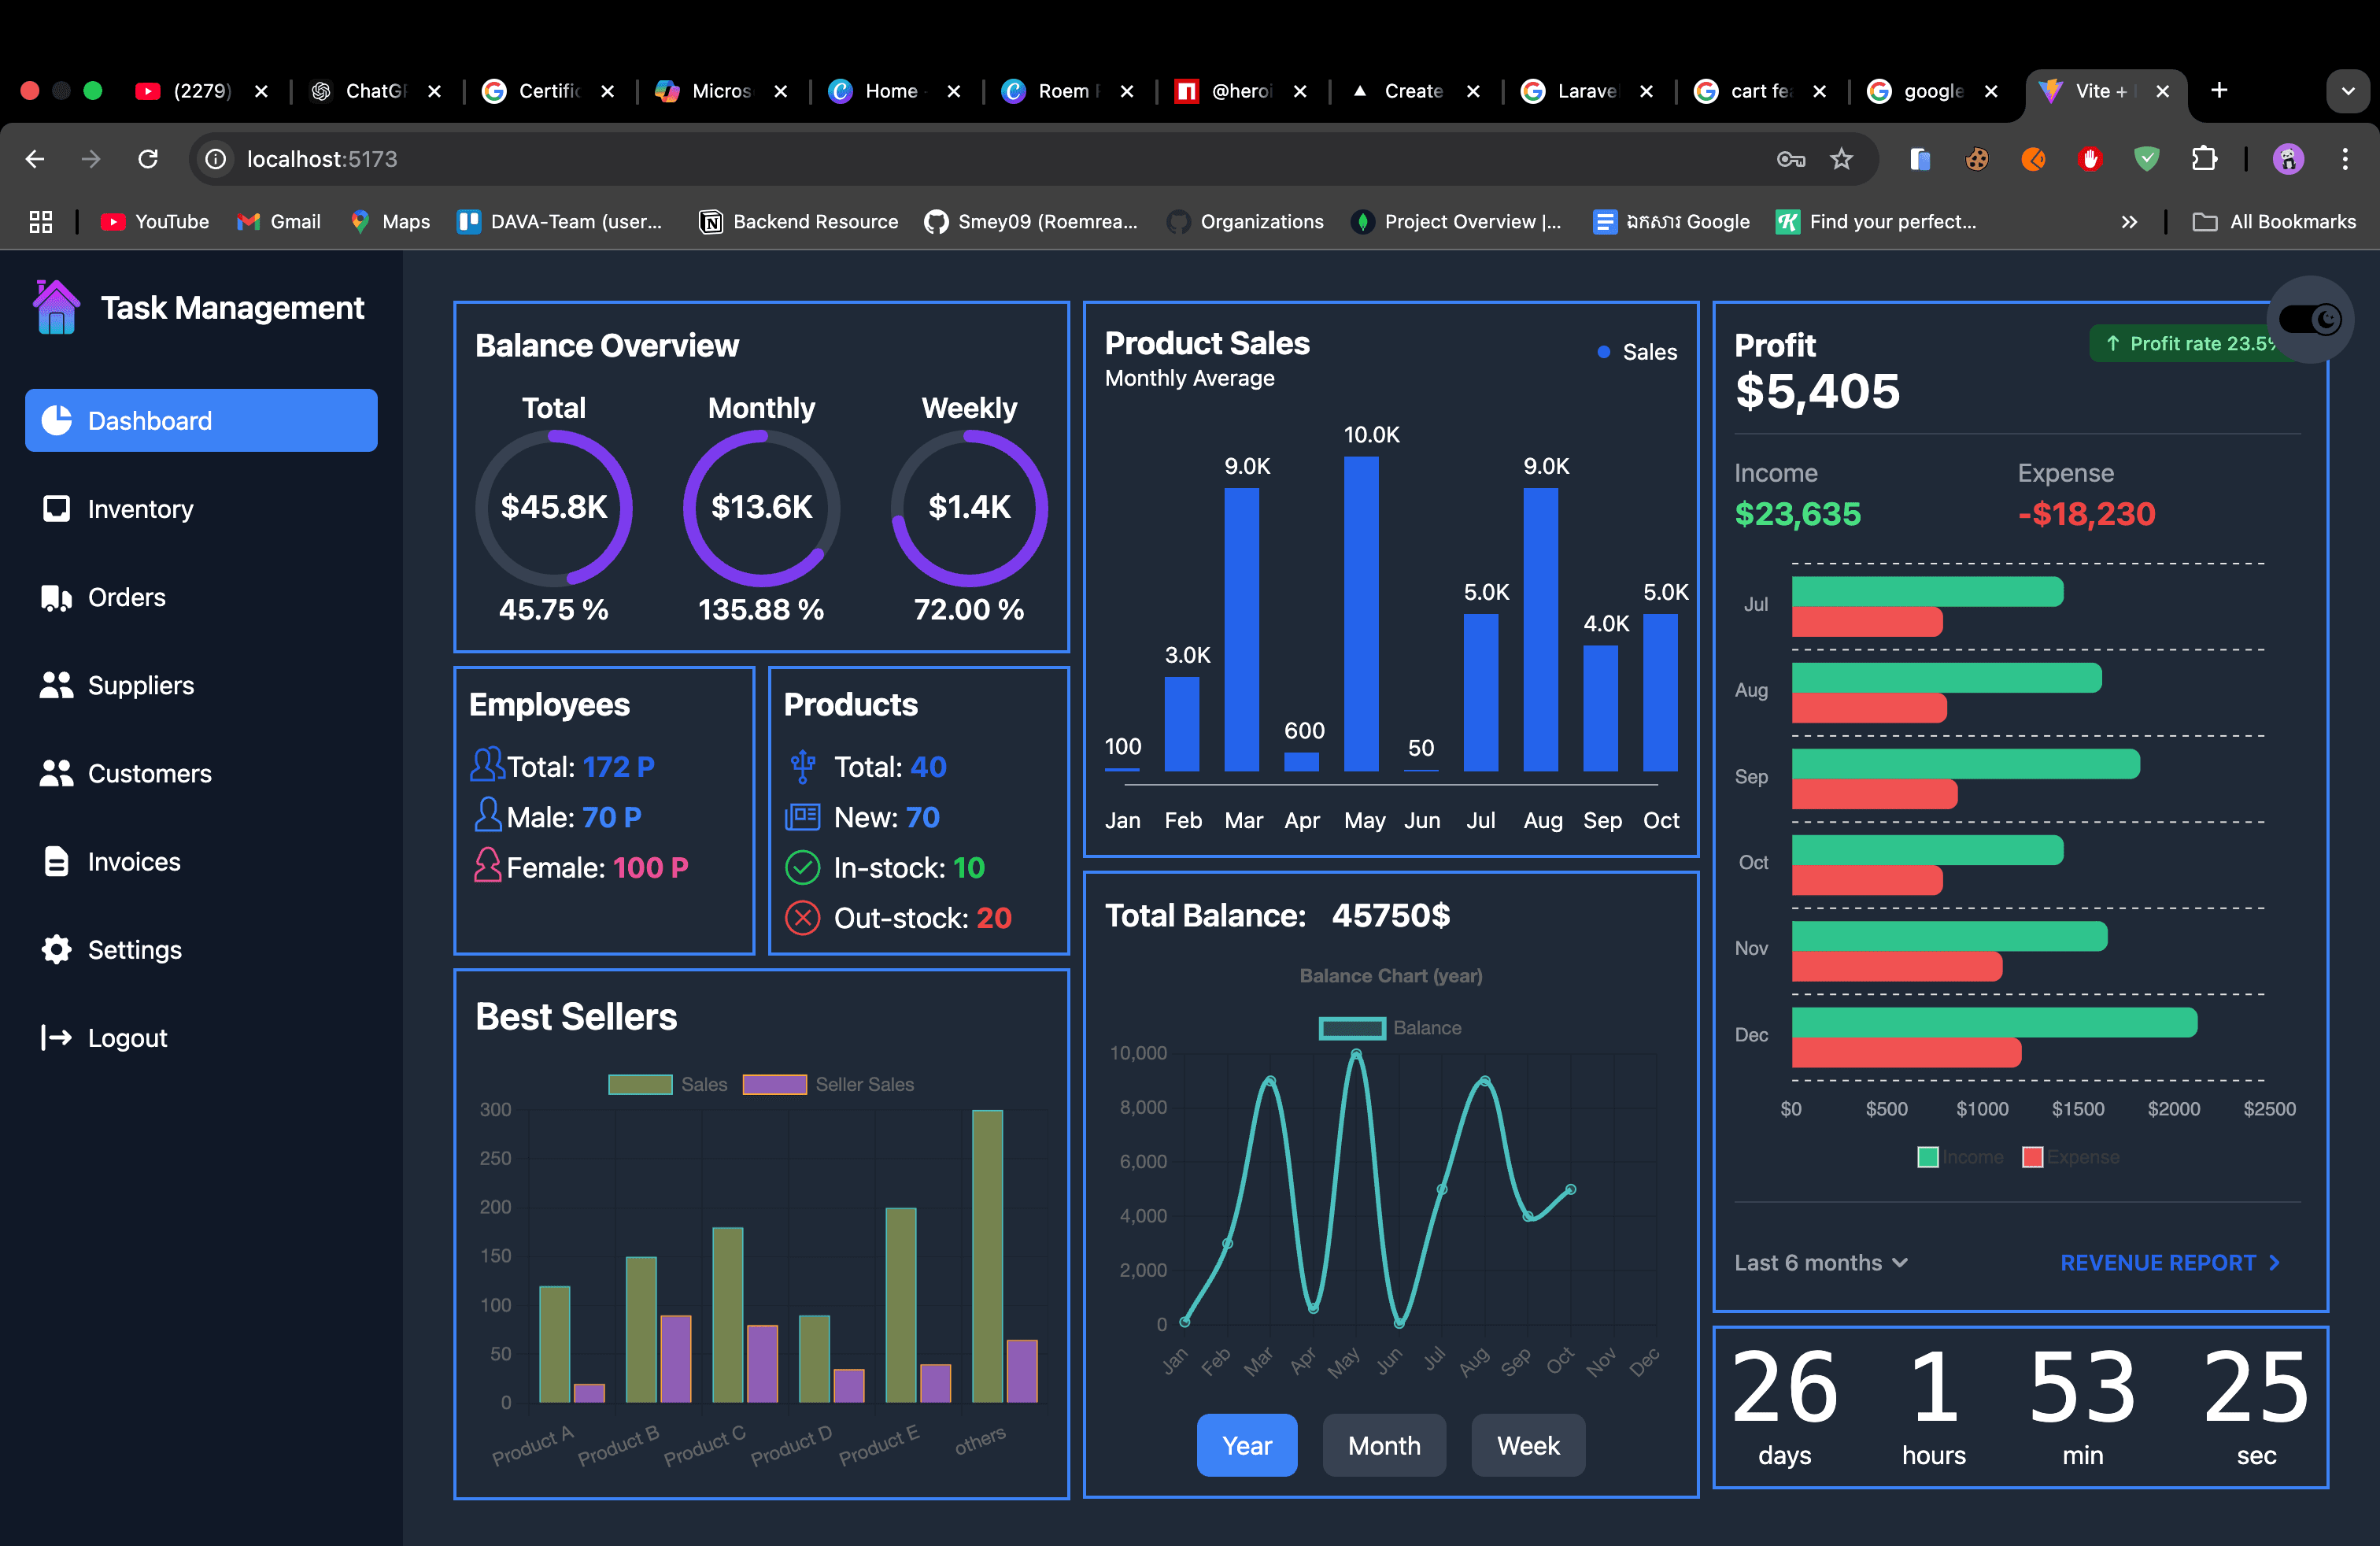Viewport: 2380px width, 1546px height.
Task: Click the Orders truck icon in sidebar
Action: (56, 597)
